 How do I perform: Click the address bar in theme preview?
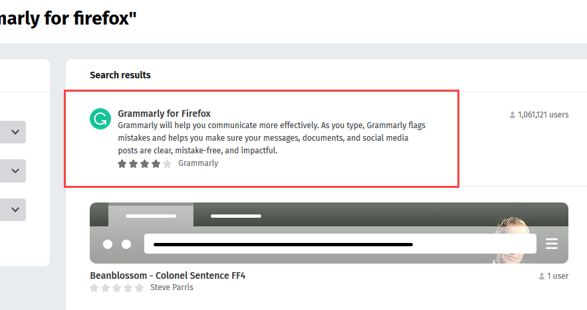tap(340, 244)
